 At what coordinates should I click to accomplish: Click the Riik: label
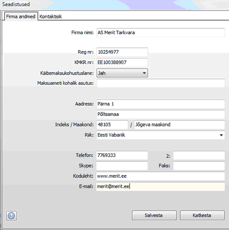click(89, 135)
